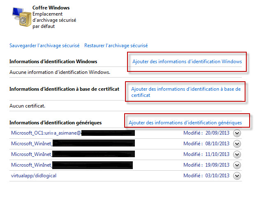
Task: Click the date 20/09/2013
Action: pos(218,133)
